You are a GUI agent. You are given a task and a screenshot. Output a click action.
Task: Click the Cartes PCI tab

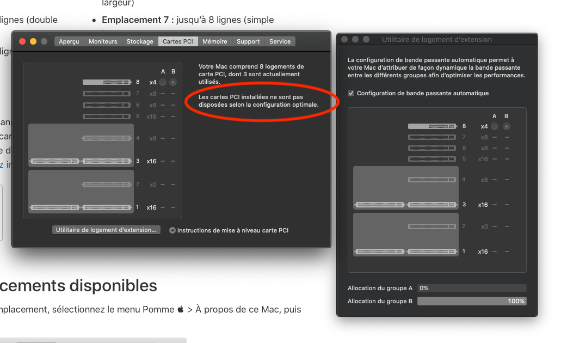pyautogui.click(x=178, y=41)
